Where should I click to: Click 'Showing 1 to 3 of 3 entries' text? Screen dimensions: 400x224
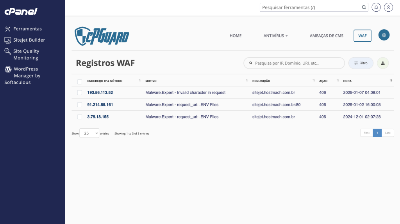click(x=132, y=134)
